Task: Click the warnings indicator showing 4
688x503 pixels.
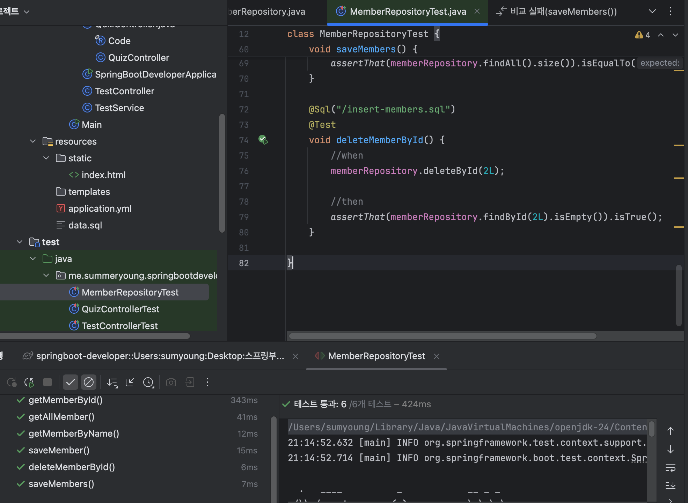Action: 643,35
